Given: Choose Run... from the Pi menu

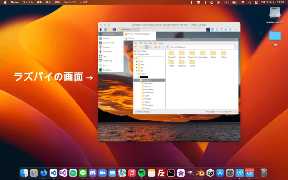Looking at the screenshot, I should point(111,65).
